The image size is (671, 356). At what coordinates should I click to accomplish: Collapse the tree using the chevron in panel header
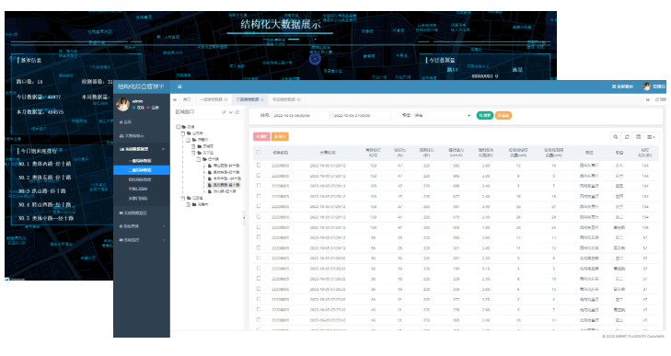pos(231,112)
